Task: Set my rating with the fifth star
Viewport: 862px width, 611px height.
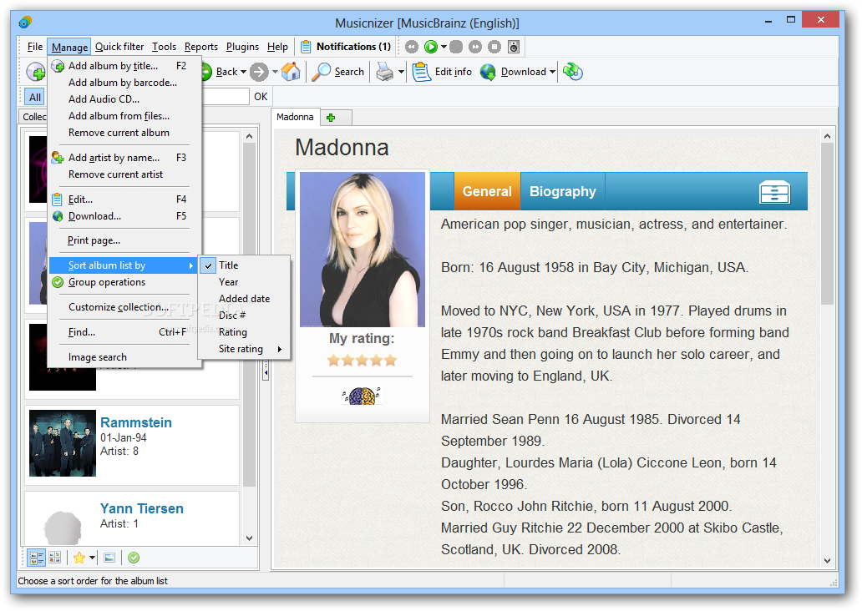Action: pyautogui.click(x=390, y=361)
